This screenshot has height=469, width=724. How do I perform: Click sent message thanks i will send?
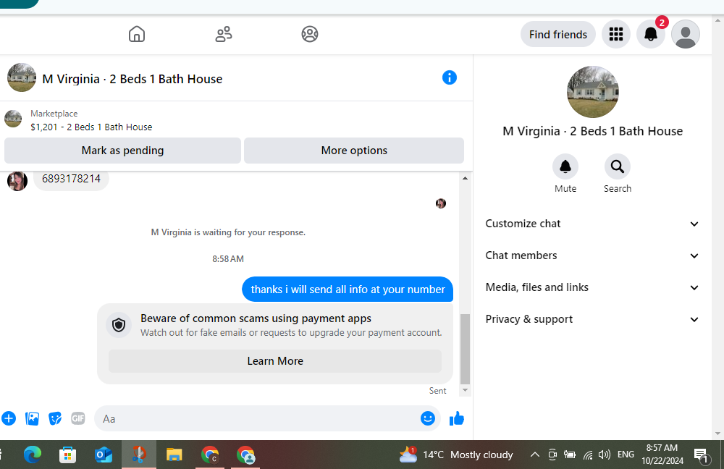[x=348, y=290]
